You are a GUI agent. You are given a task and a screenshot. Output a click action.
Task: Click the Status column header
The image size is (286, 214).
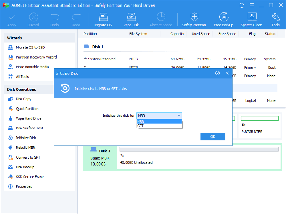(270, 34)
